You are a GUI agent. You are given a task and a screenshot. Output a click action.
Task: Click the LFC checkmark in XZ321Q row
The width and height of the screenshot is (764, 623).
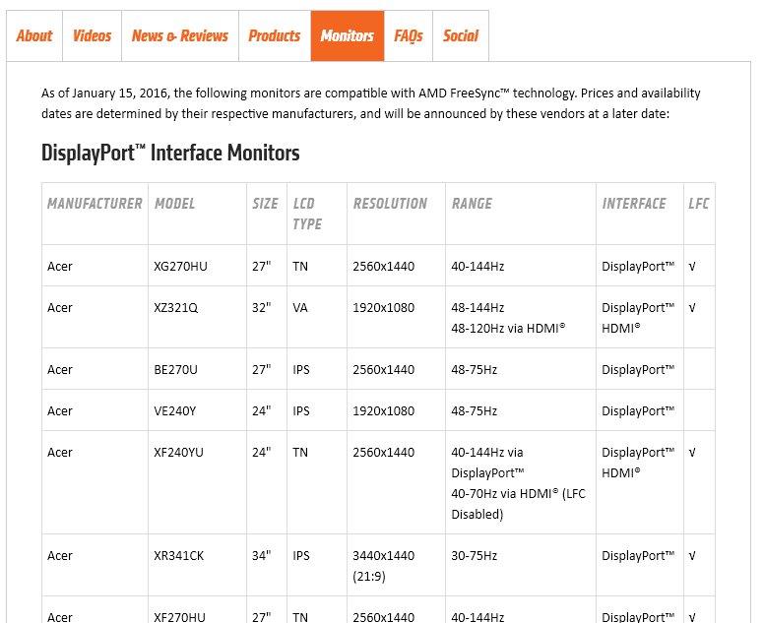pyautogui.click(x=692, y=308)
